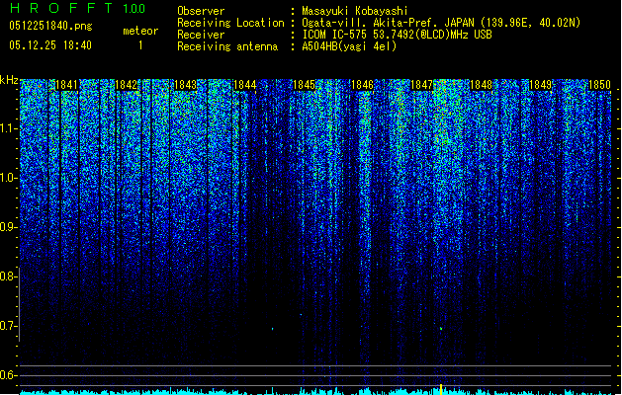
Task: Click the Ogata-vill. Akita-Pref. JAPAN location text
Action: coord(441,23)
